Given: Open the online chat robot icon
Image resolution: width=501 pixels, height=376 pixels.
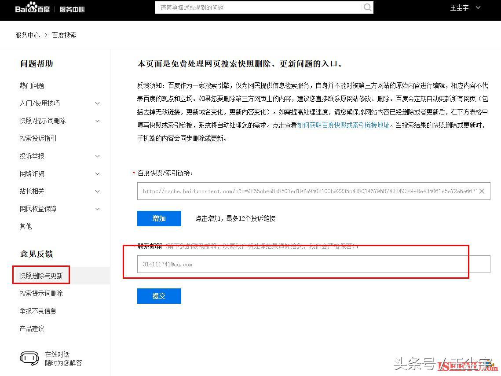Looking at the screenshot, I should 29,358.
